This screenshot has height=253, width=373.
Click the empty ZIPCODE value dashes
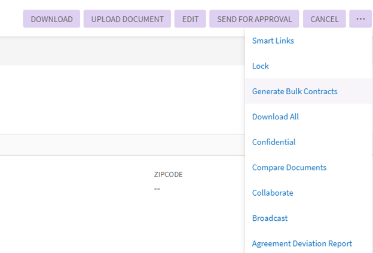[x=157, y=189]
